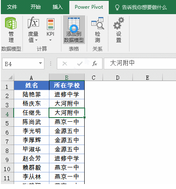This screenshot has width=176, height=189.
Task: Click 添加到数据模型 table icon
Action: coord(74,24)
